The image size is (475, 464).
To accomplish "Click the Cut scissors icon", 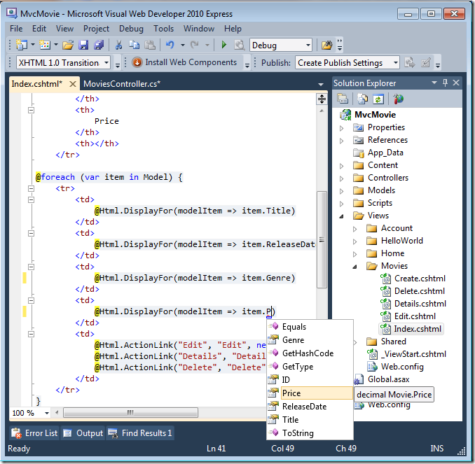I will click(118, 45).
